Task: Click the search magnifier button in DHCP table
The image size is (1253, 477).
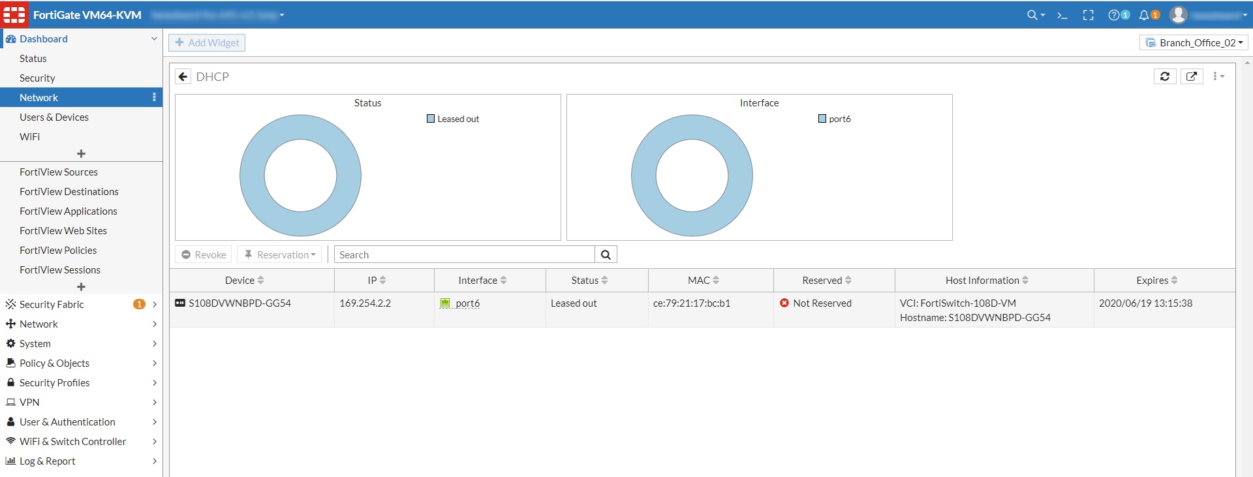Action: [x=606, y=254]
